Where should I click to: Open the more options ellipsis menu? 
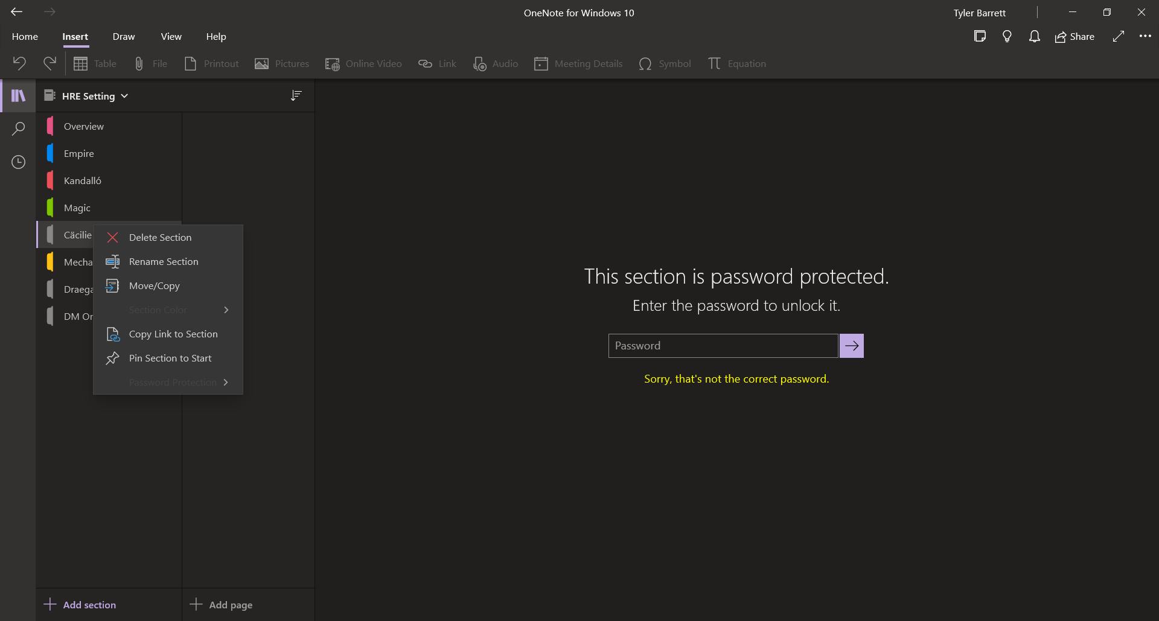1145,36
